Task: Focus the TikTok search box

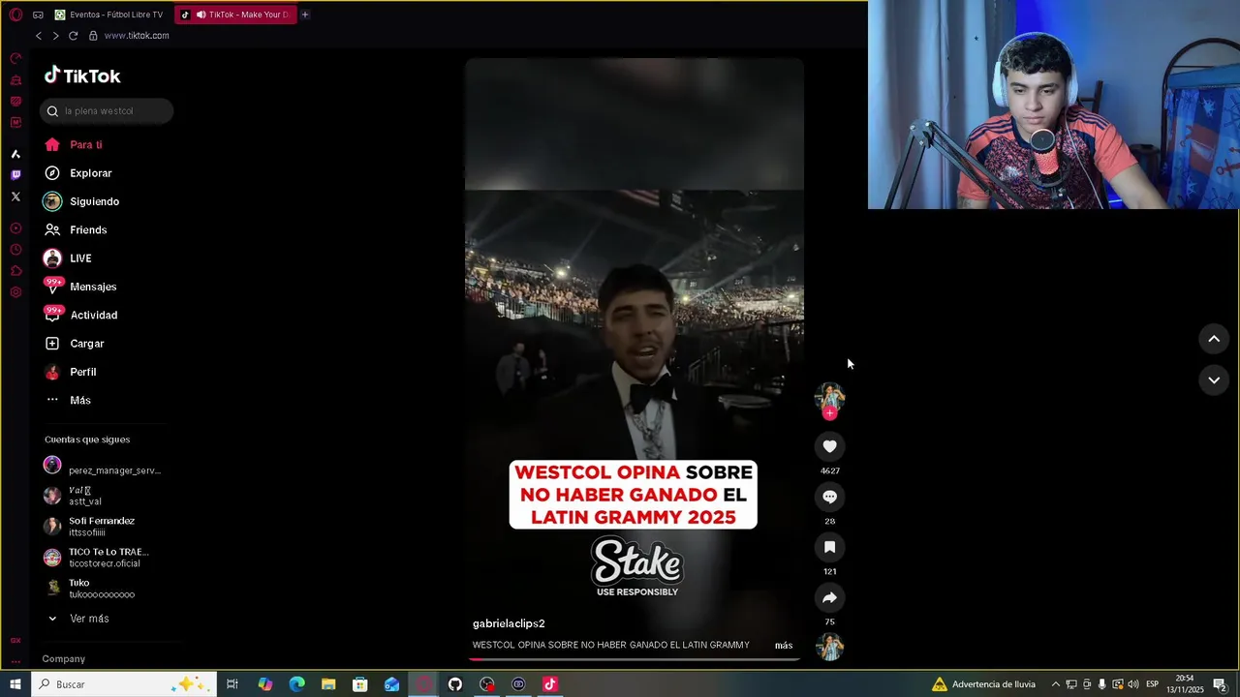Action: coord(107,111)
